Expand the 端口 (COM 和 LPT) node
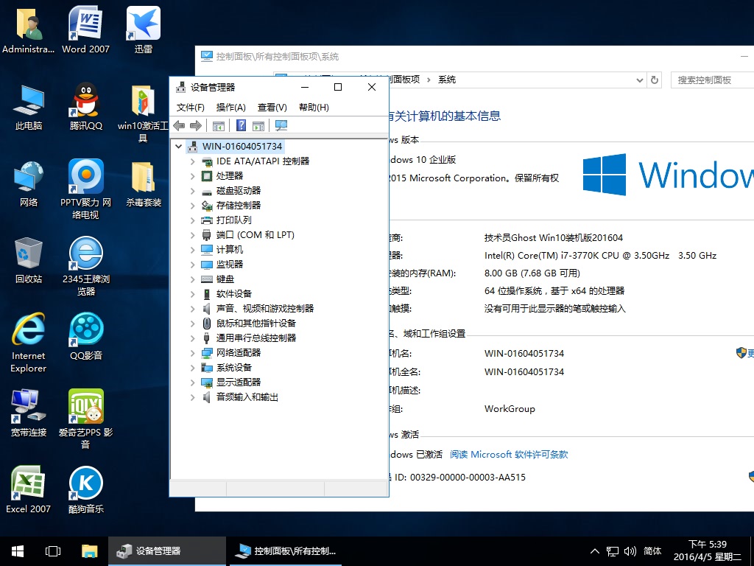 [192, 235]
